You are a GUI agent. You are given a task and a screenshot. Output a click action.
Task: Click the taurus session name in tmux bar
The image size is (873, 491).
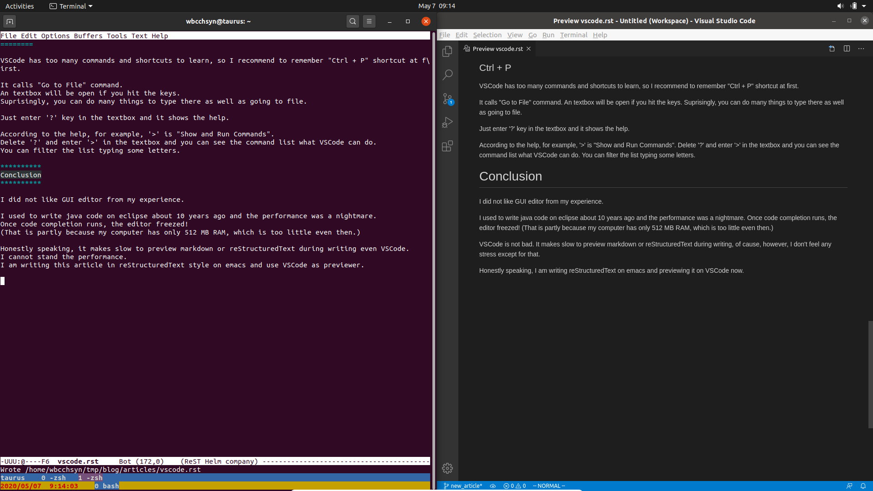pos(13,478)
